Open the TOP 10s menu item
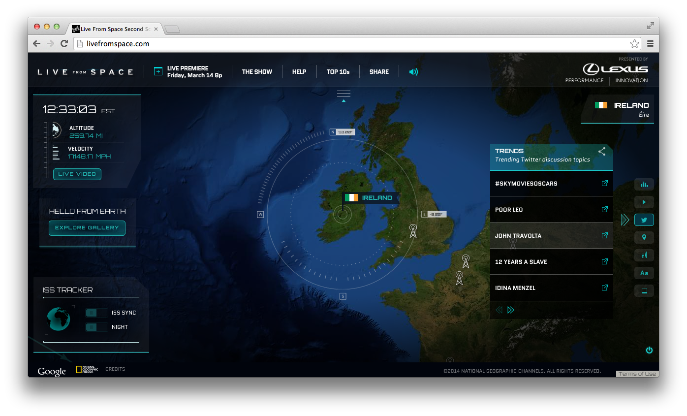This screenshot has height=416, width=687. pos(338,72)
